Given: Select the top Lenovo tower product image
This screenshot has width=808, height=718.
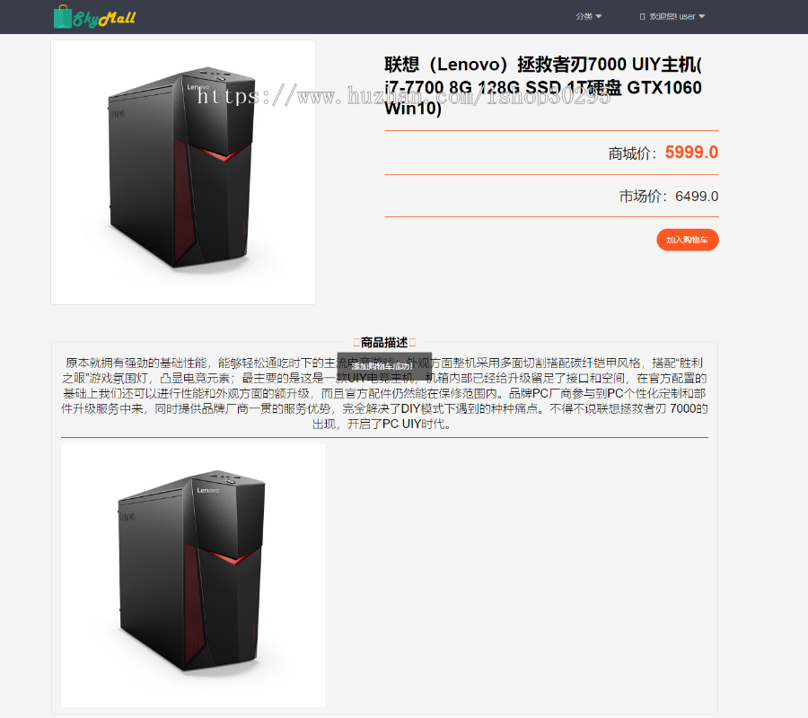Looking at the screenshot, I should point(183,172).
